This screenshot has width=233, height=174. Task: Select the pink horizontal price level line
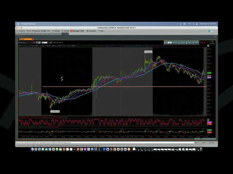[x=125, y=87]
